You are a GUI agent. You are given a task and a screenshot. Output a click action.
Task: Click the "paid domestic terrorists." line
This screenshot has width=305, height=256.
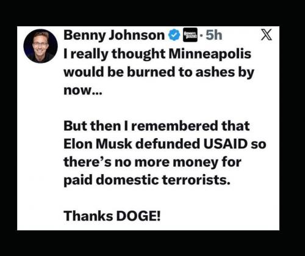click(147, 180)
